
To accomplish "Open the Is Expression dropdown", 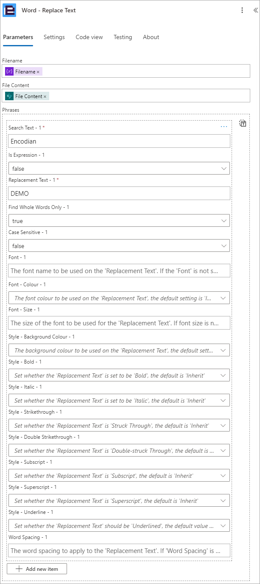I will [x=119, y=169].
